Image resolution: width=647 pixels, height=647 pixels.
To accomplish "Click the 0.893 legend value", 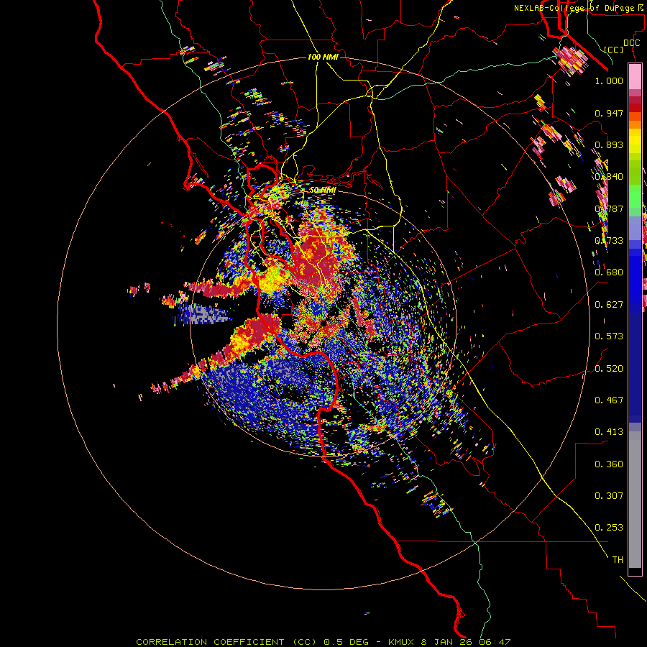I will [x=609, y=144].
